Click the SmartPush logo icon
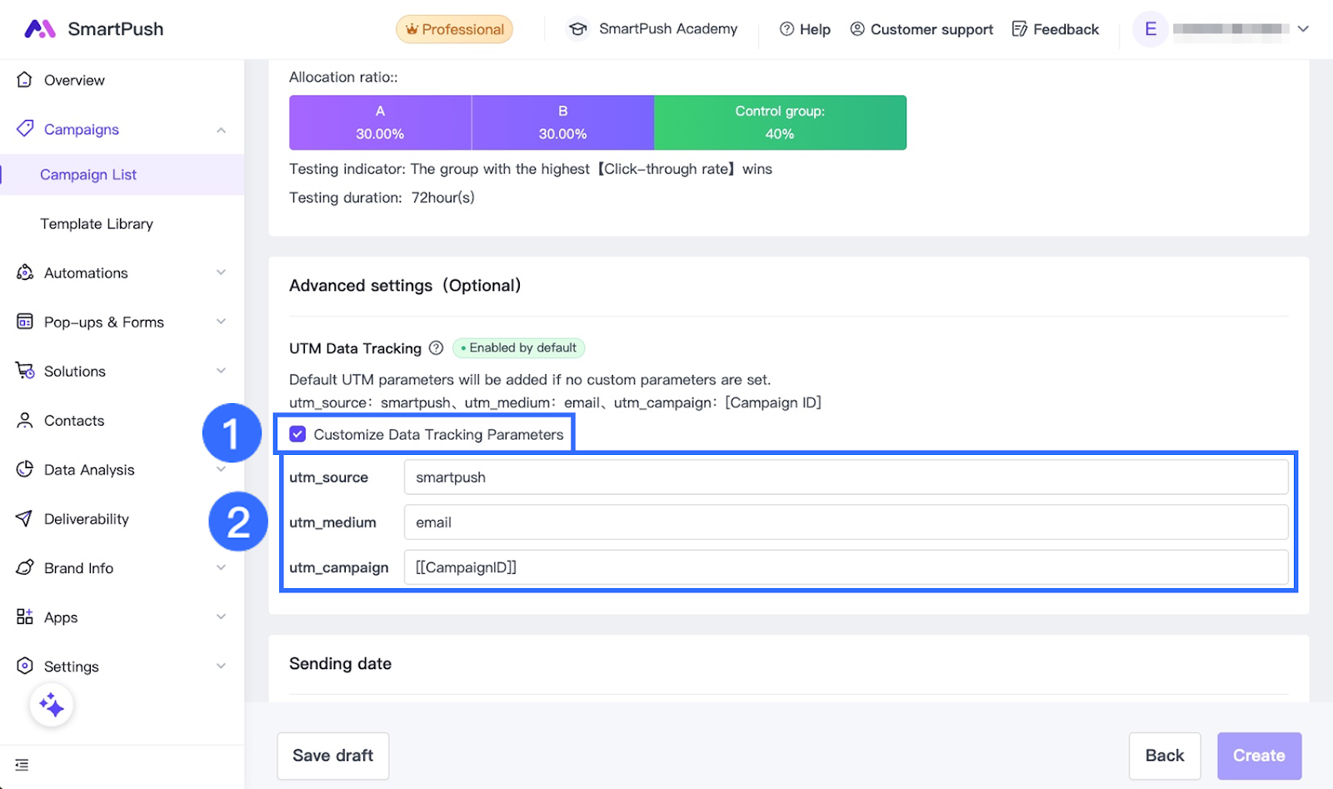The width and height of the screenshot is (1333, 789). (x=39, y=29)
